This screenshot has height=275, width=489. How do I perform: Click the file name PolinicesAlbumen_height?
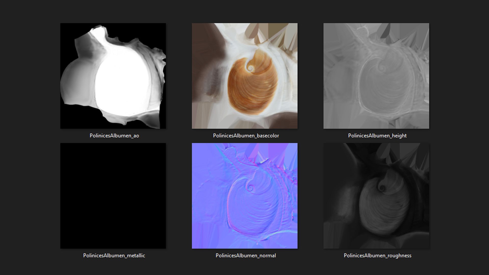click(377, 136)
